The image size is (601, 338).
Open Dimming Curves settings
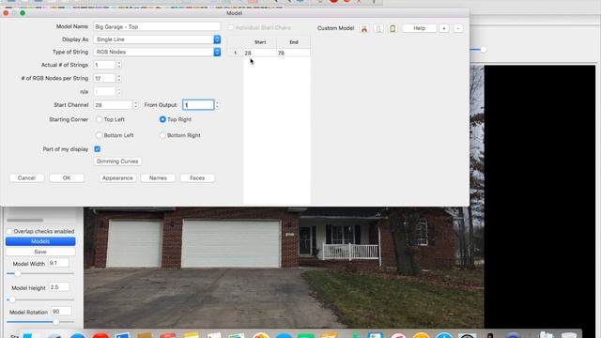click(x=117, y=161)
